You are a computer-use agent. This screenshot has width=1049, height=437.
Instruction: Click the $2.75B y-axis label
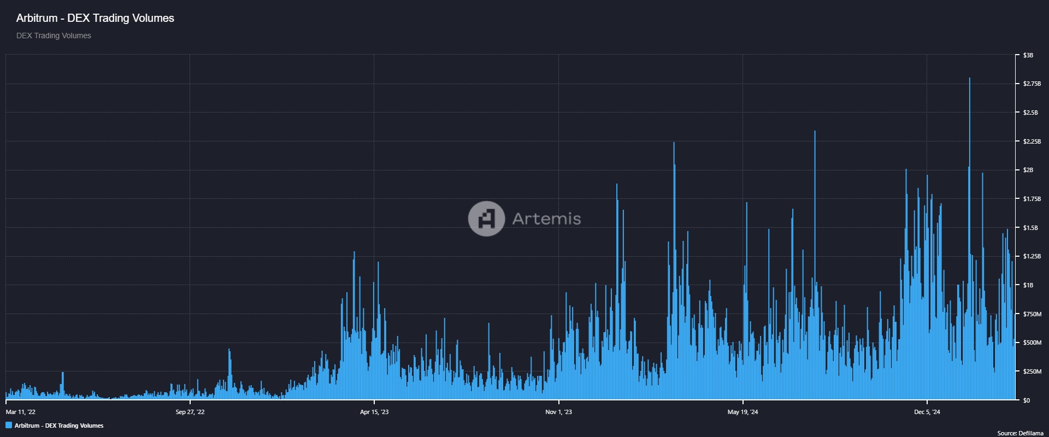coord(1032,84)
